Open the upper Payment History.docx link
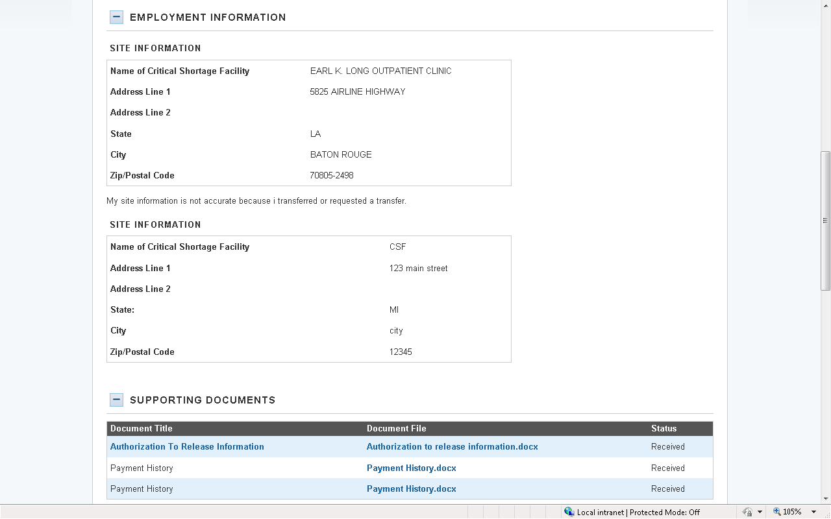Image resolution: width=831 pixels, height=519 pixels. click(x=412, y=468)
